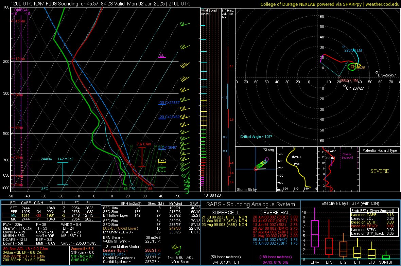Screen dimensions: 401x266
Task: Click the DCAPE = 1215 value
Action: pos(15,240)
